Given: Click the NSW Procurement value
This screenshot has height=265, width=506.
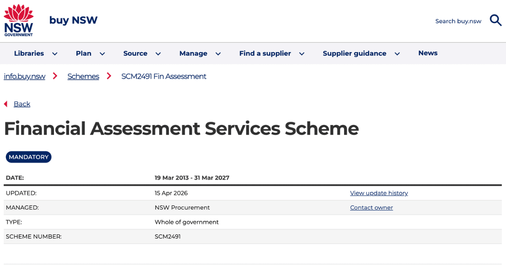Looking at the screenshot, I should [182, 207].
